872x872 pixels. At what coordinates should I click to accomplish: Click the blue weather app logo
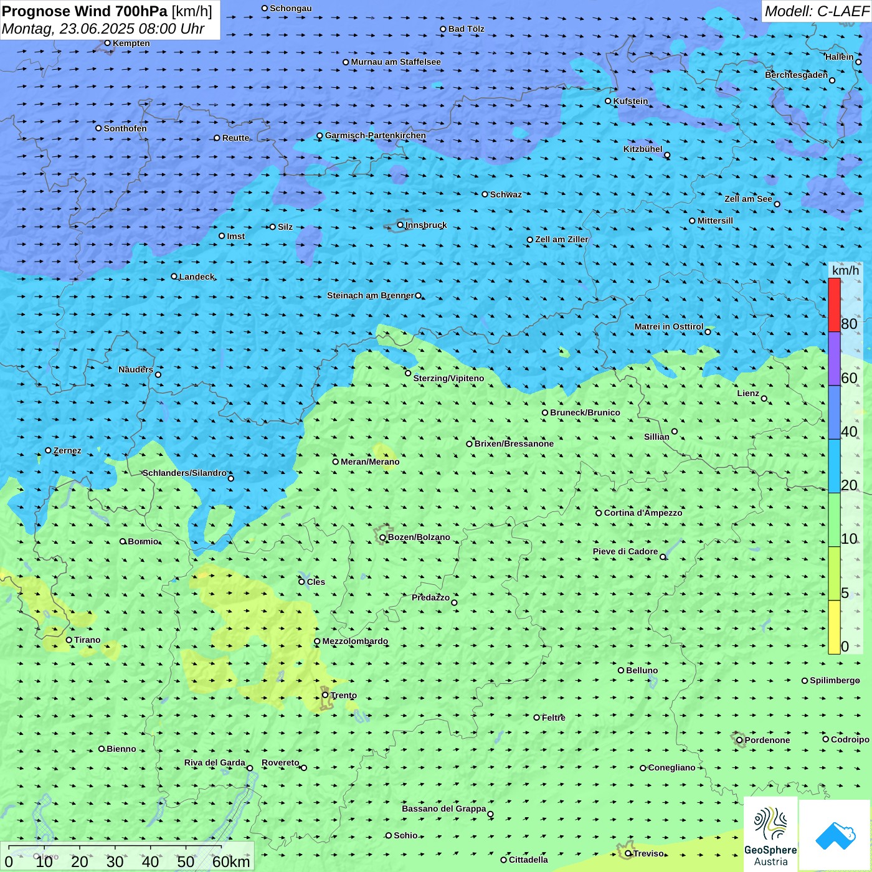tap(835, 835)
